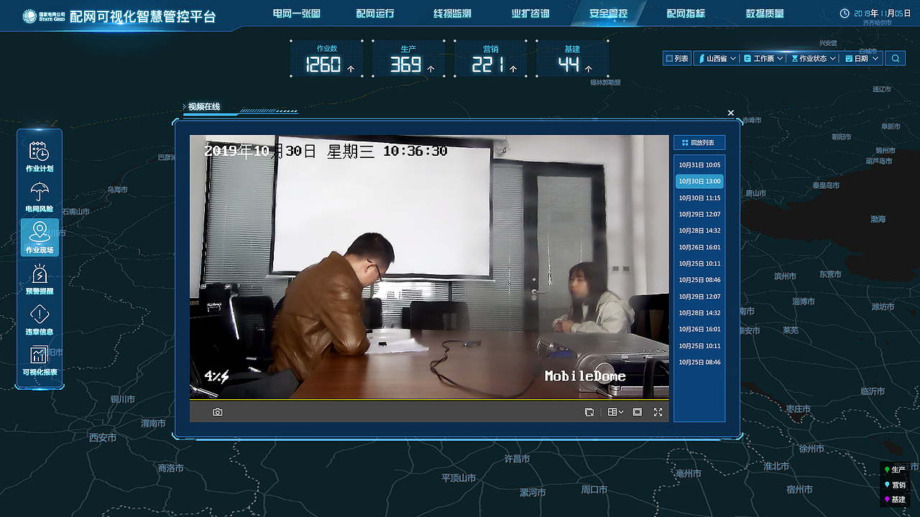This screenshot has height=517, width=920.
Task: Click the magnifier search button
Action: [895, 59]
